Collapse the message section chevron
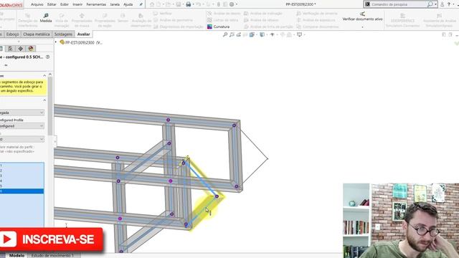 44,76
